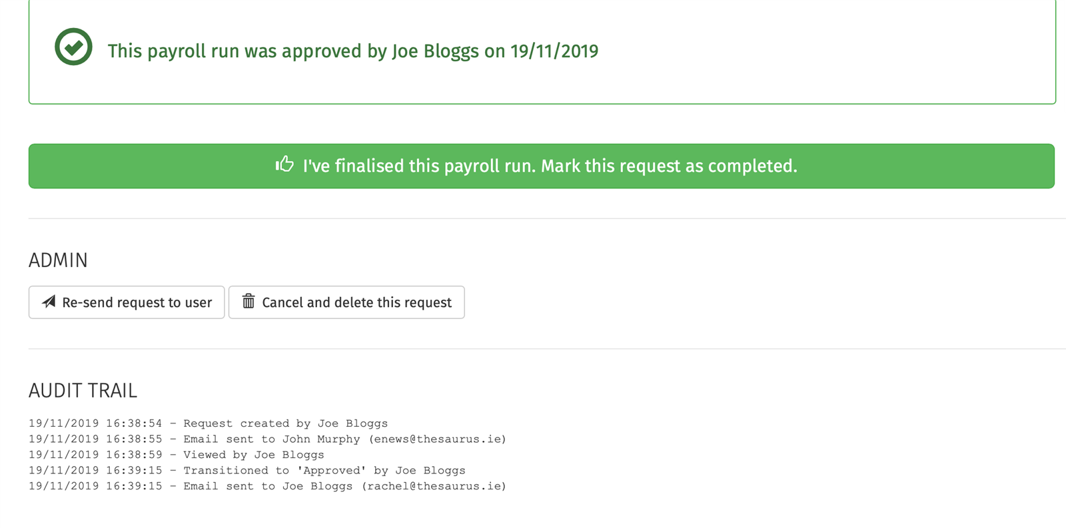The height and width of the screenshot is (528, 1066).
Task: Click the rachel@thesaurus.ie email address
Action: click(434, 486)
